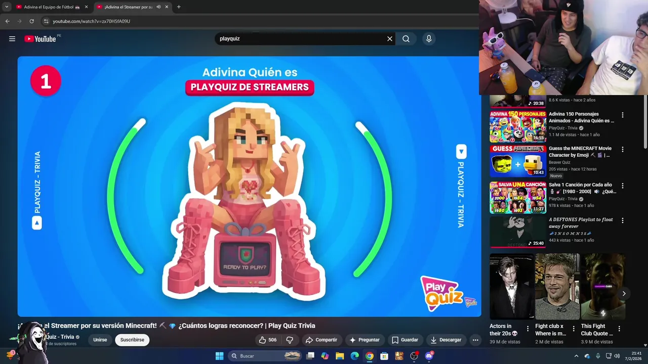Open a new browser tab
648x364 pixels.
click(x=179, y=7)
